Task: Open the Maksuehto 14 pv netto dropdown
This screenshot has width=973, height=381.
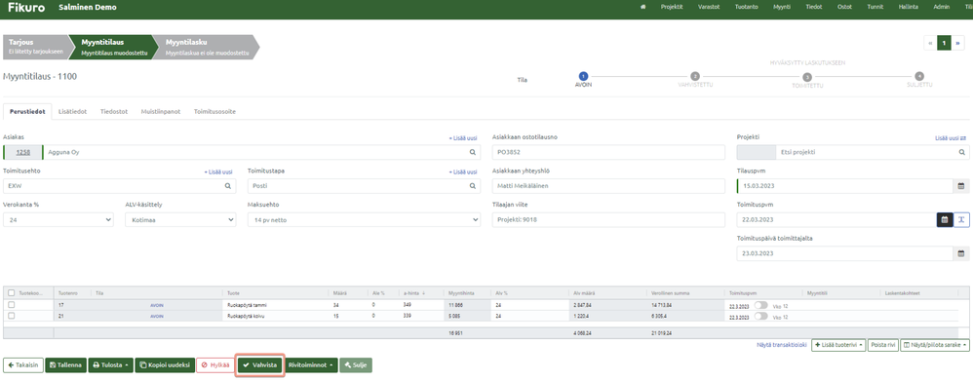Action: coord(364,219)
